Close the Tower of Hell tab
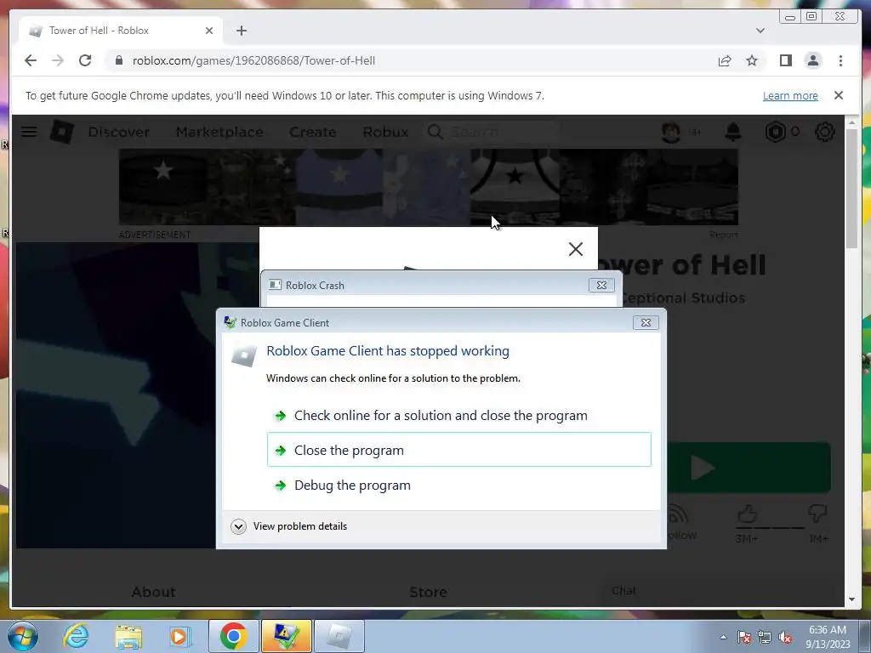 pos(209,31)
